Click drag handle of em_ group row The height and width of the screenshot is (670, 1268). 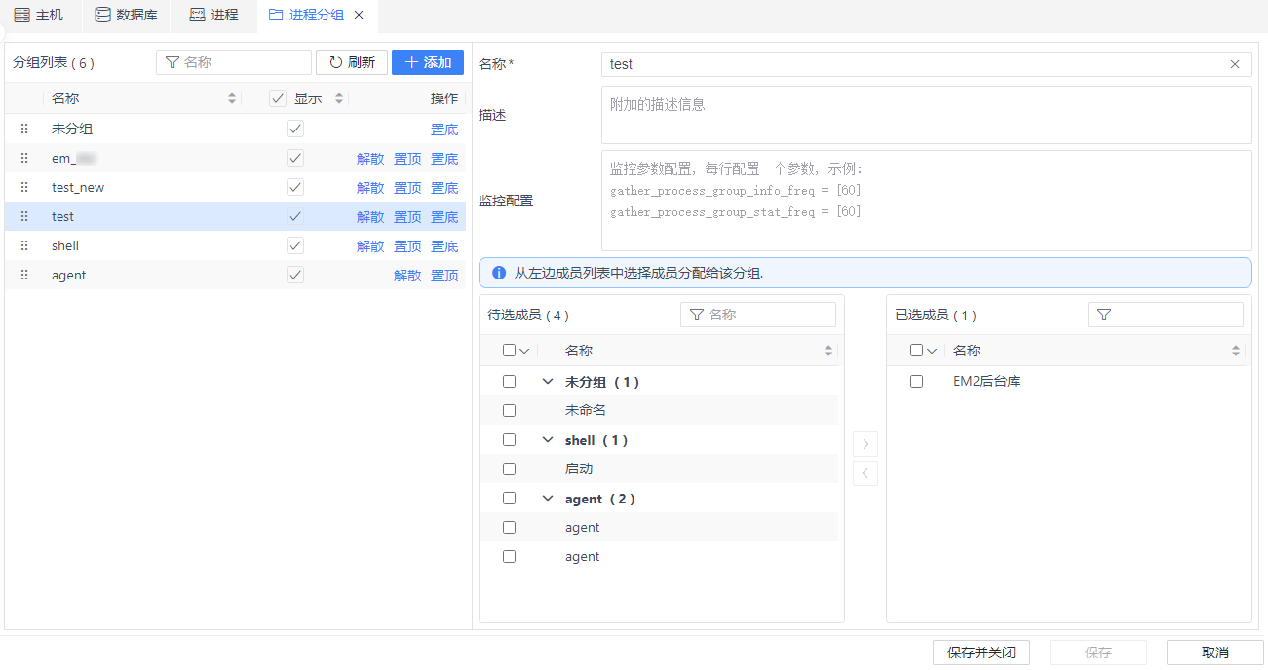point(24,158)
